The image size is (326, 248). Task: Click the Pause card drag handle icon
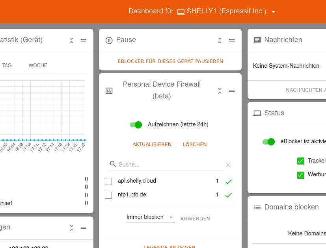[x=232, y=40]
